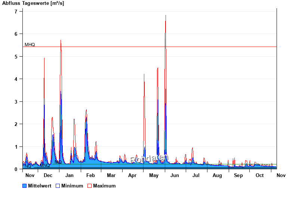Click the blue Mittelwert legend swatch
Screen dimensions: 299x205
(x=25, y=186)
